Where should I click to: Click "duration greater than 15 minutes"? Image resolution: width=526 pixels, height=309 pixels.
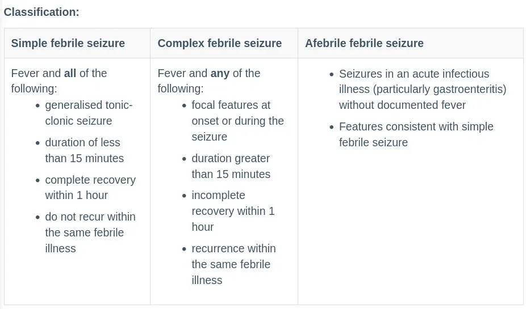pos(231,166)
